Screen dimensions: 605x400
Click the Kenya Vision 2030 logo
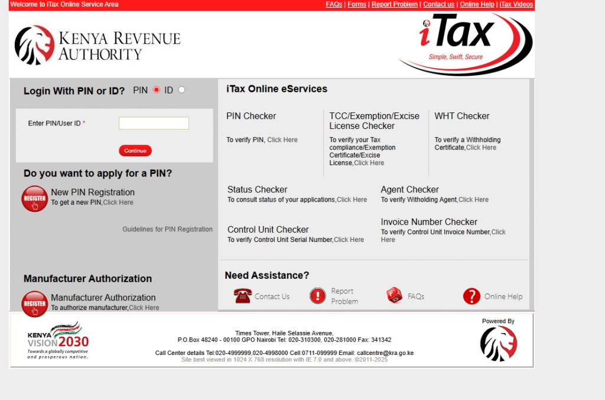58,340
